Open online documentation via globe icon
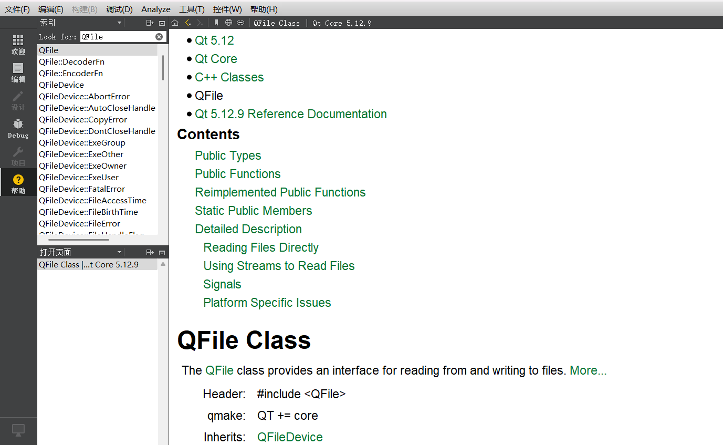 228,23
